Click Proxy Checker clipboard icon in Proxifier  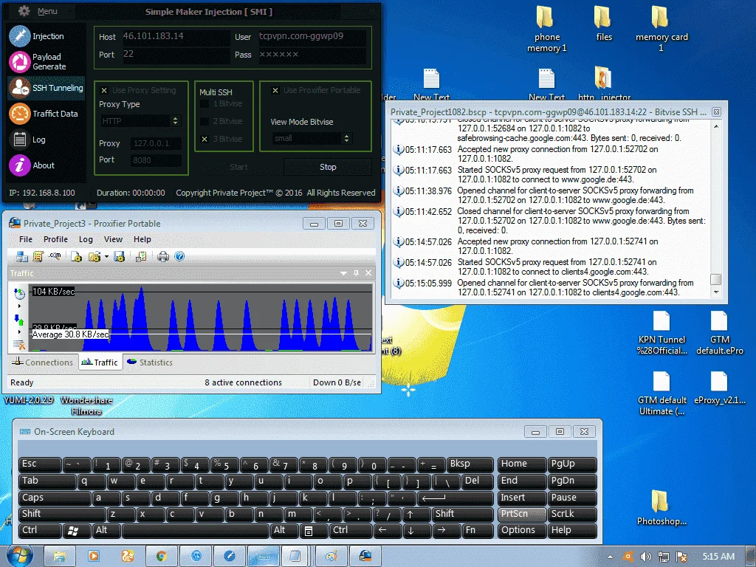click(141, 256)
